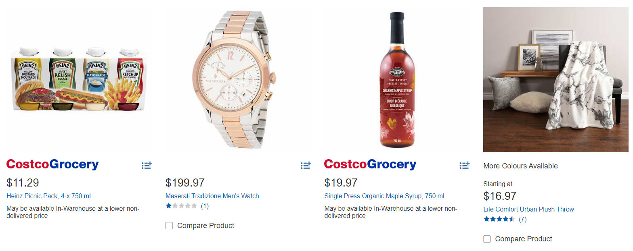Viewport: 633px width, 251px height.
Task: Open Single Press Organic Maple Syrup link
Action: point(384,196)
